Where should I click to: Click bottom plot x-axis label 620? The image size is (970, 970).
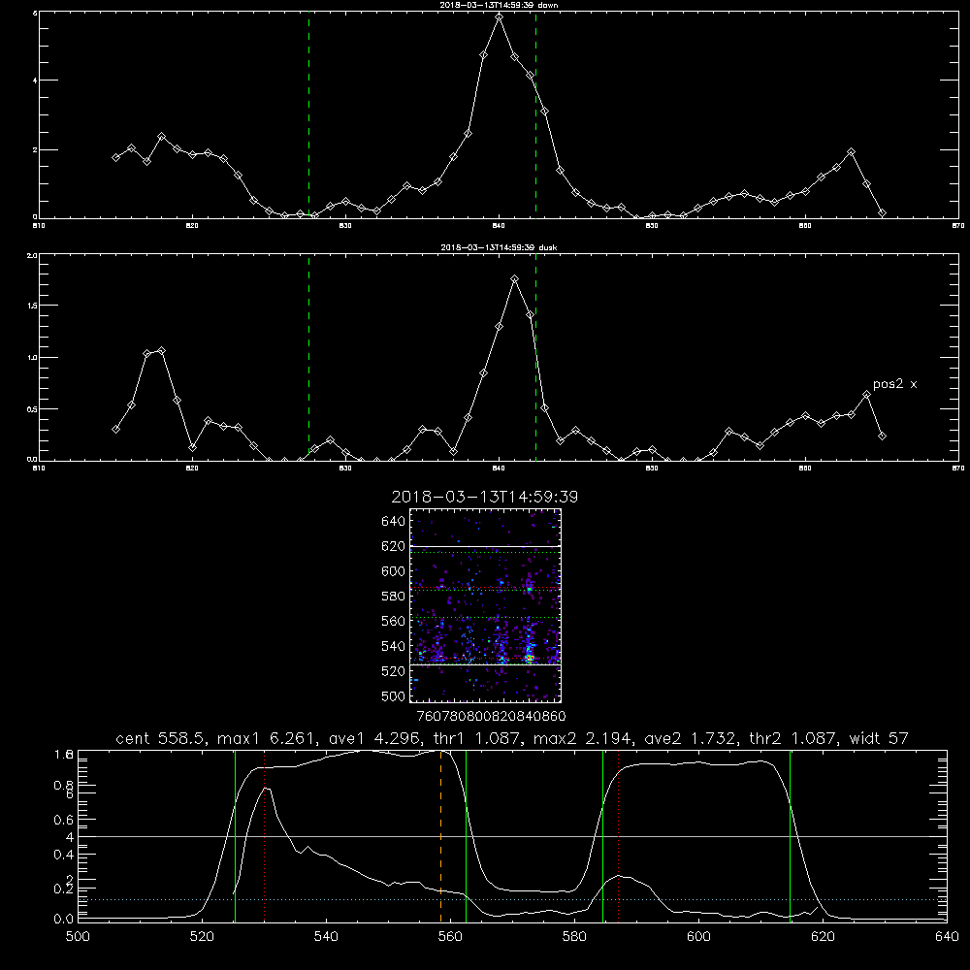[824, 937]
